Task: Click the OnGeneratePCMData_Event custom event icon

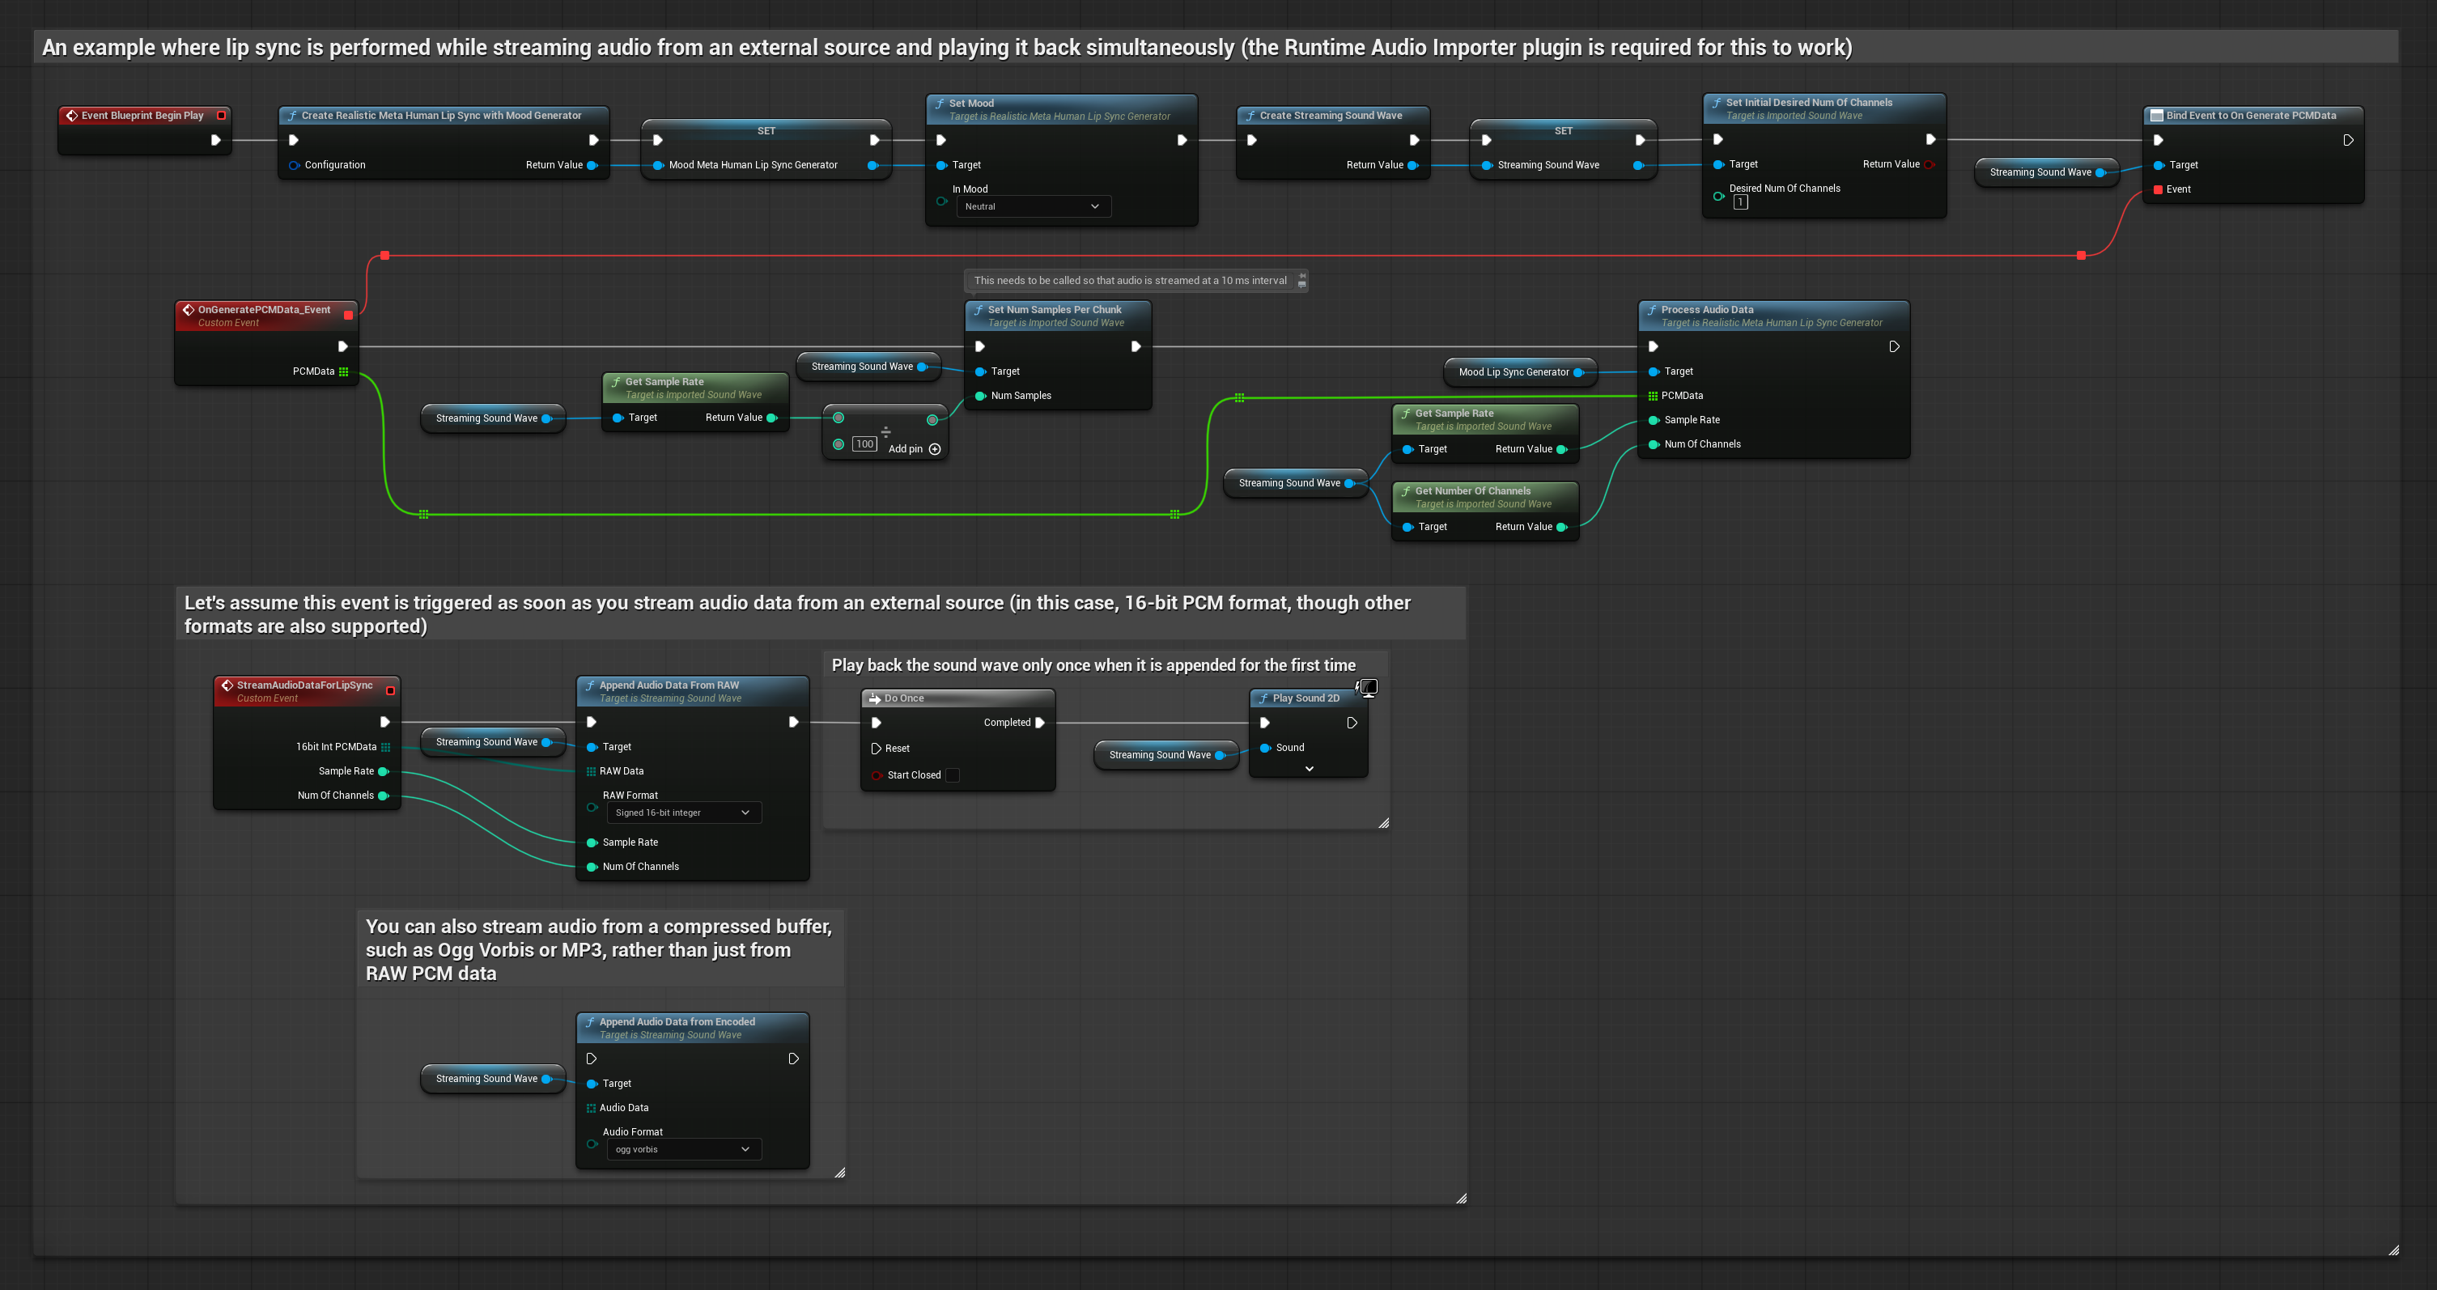Action: point(189,310)
